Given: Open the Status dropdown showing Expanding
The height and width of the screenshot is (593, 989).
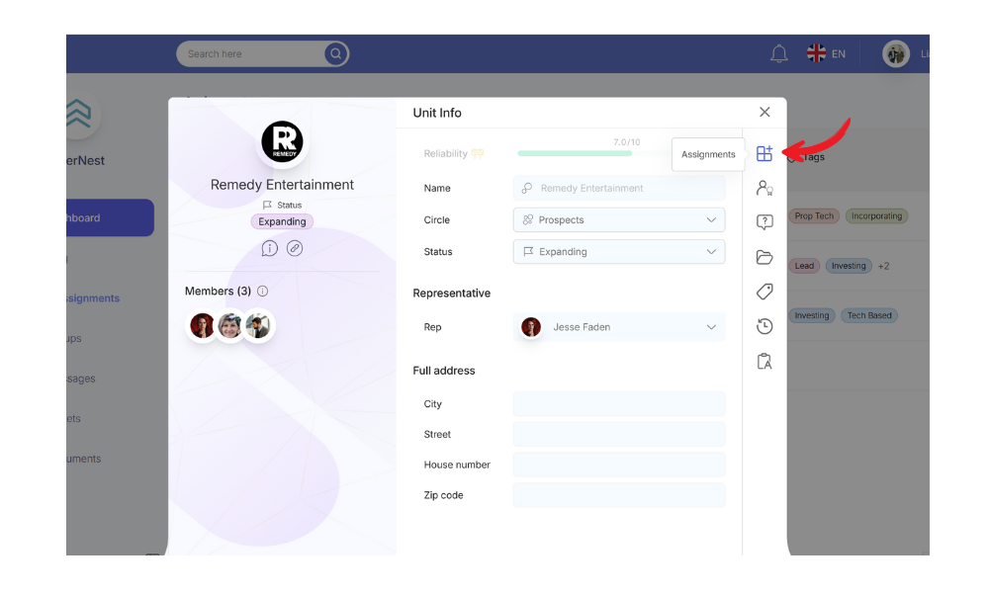Looking at the screenshot, I should [619, 251].
